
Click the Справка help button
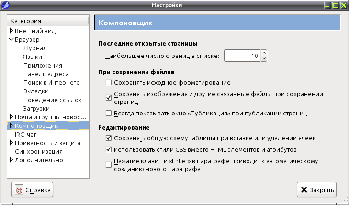32,190
